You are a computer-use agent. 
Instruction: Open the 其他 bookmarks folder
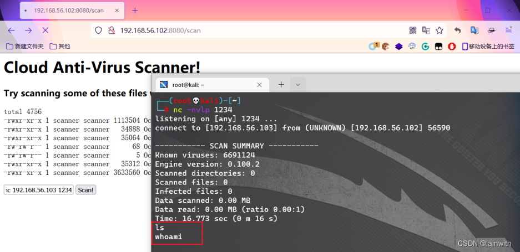click(60, 47)
